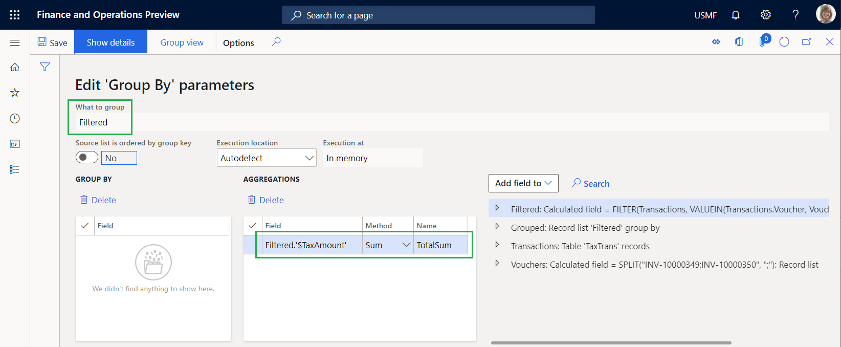Click the Method column header
This screenshot has width=841, height=347.
[x=388, y=226]
